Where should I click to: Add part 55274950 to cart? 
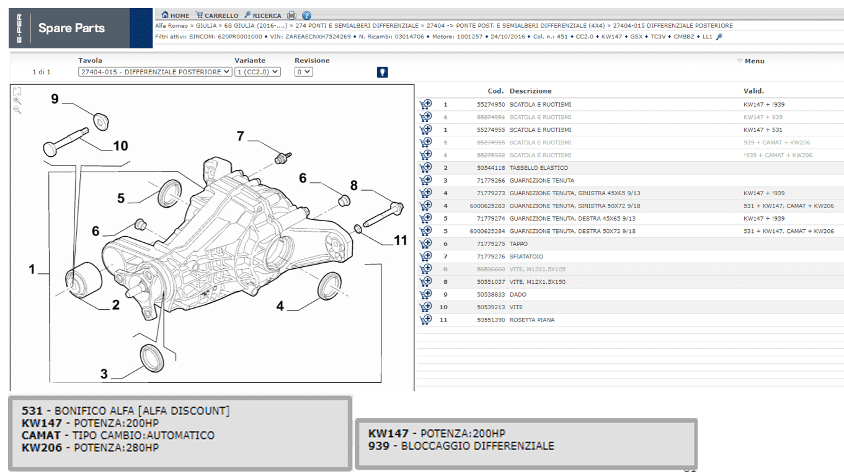click(425, 105)
